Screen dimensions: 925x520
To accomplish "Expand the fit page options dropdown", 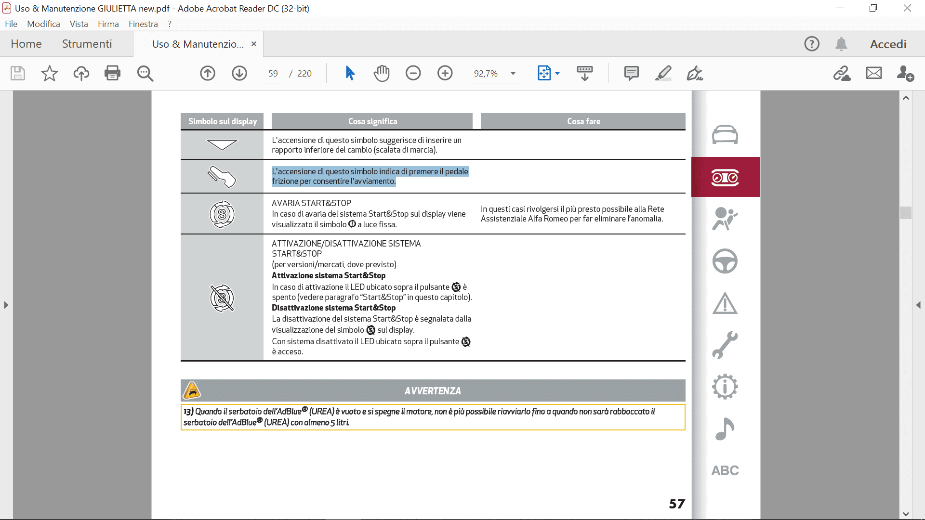I will pyautogui.click(x=557, y=74).
